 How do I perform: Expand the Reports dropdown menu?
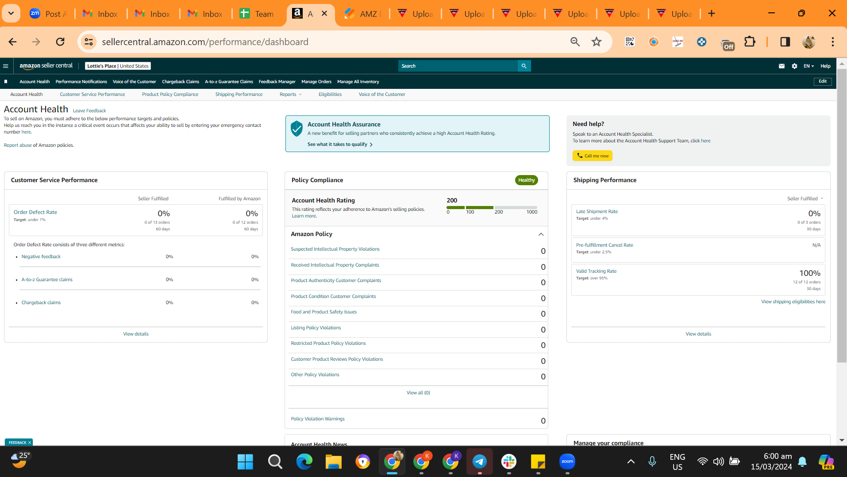[290, 95]
